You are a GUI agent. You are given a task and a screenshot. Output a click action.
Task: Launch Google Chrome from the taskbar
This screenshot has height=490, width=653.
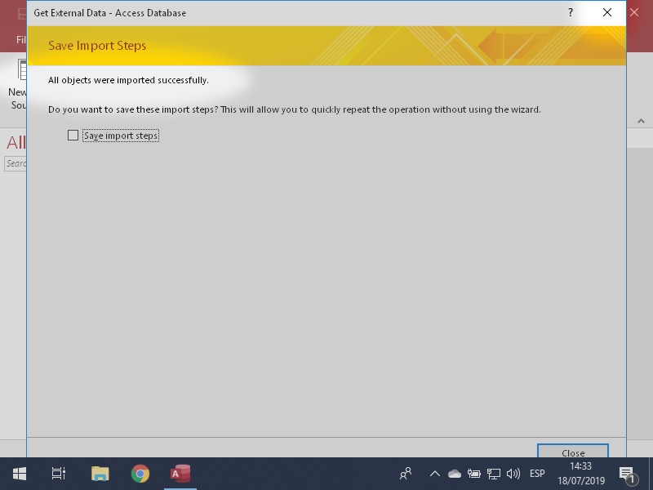pyautogui.click(x=140, y=474)
